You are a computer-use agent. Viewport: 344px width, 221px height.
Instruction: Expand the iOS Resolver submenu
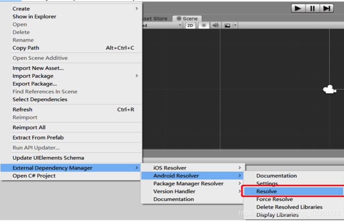pos(192,168)
